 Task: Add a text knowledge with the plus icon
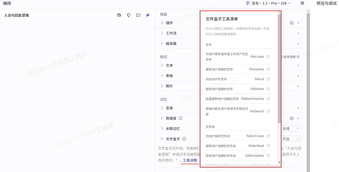coord(298,65)
